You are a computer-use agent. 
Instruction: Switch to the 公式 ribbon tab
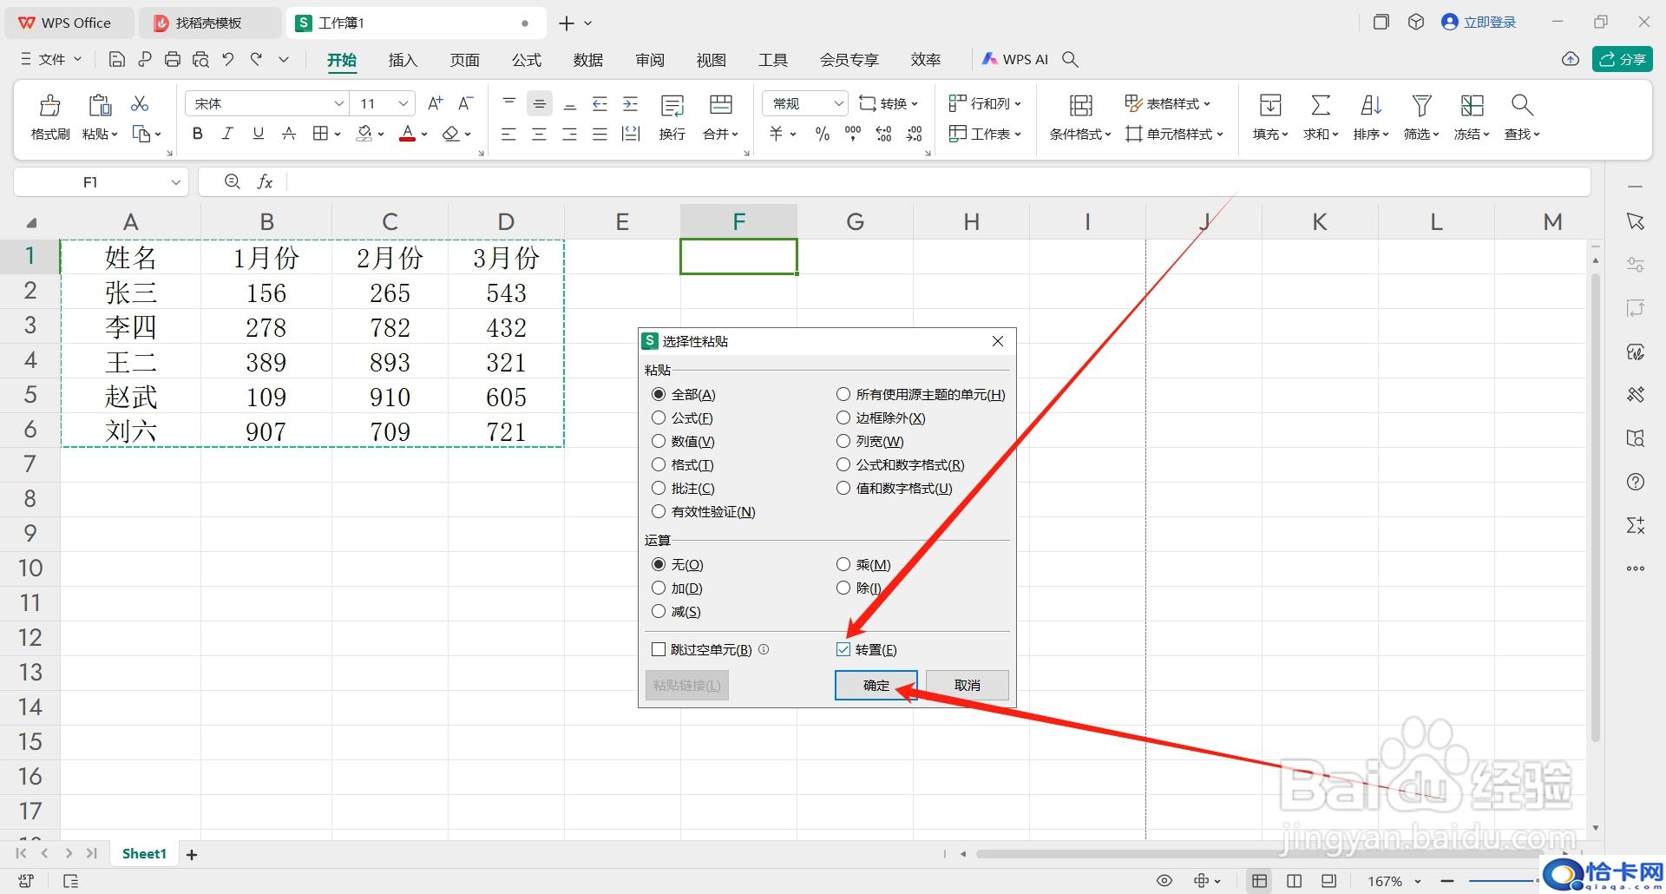coord(526,60)
